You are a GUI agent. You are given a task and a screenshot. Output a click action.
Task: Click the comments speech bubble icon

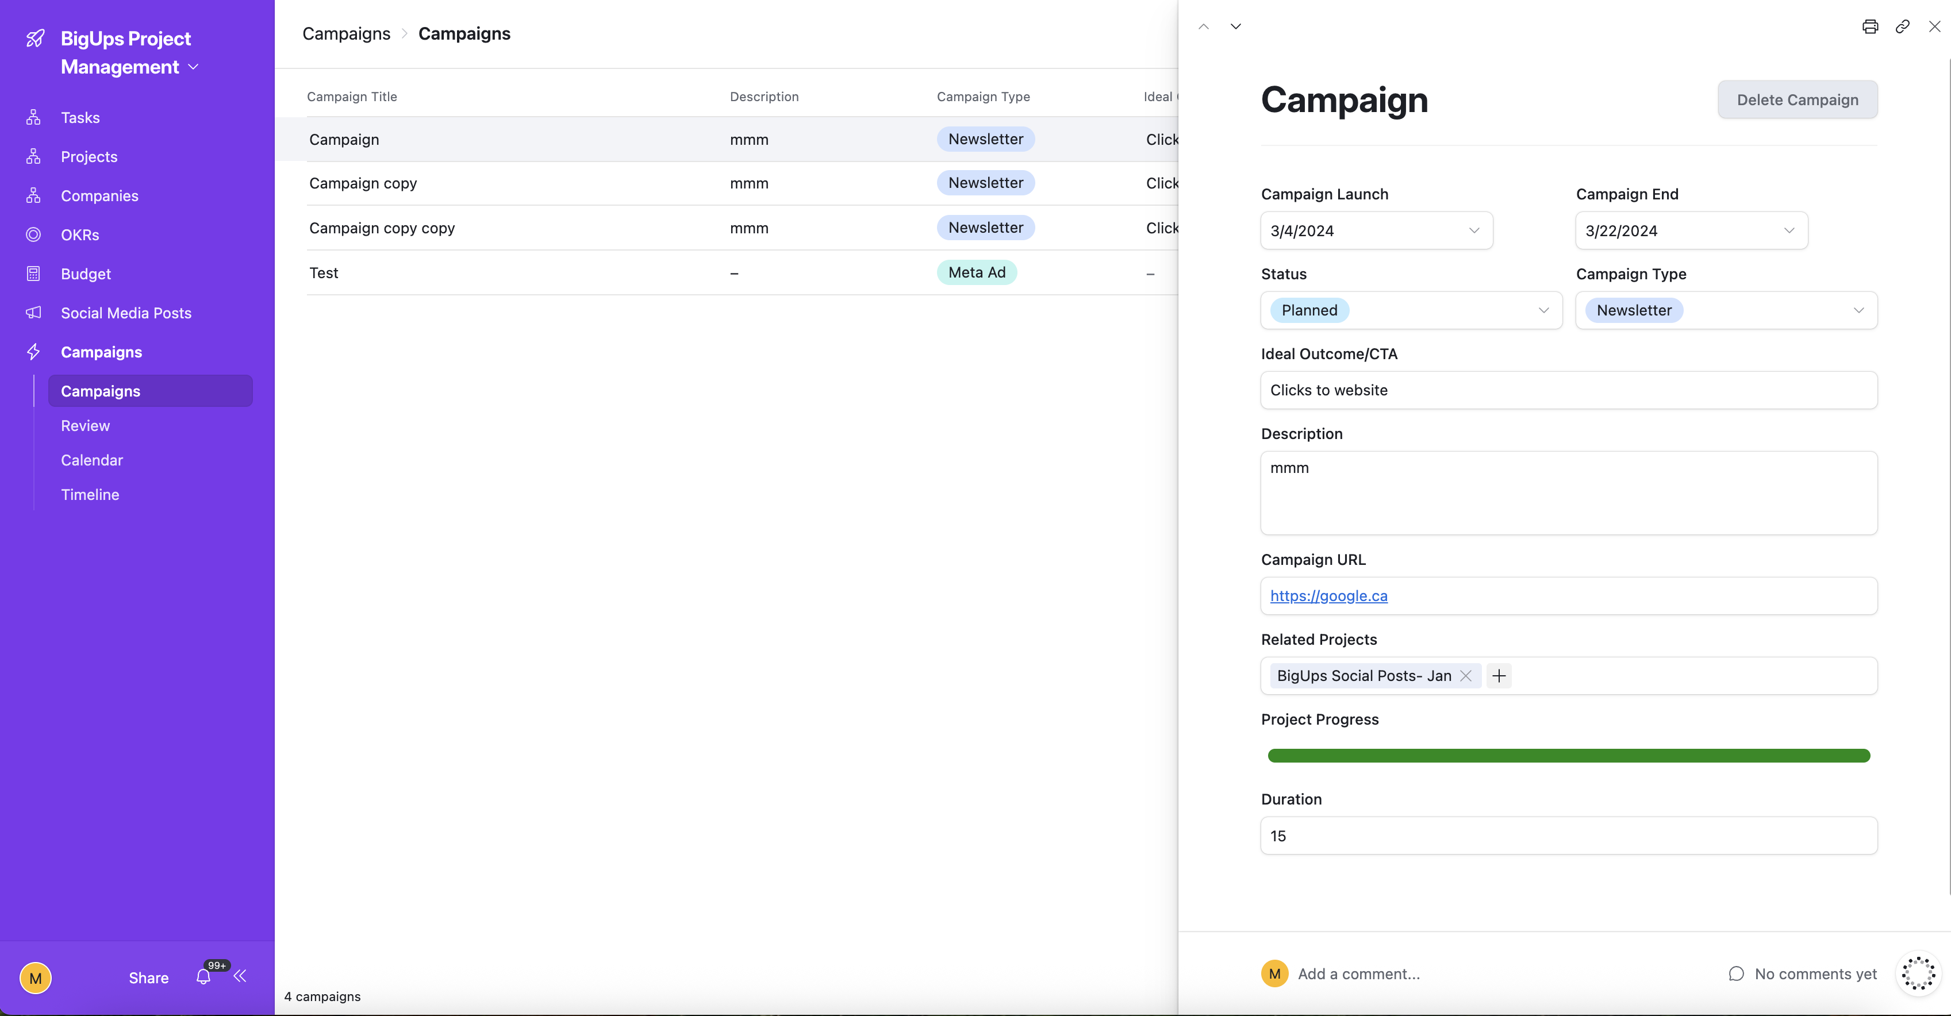coord(1737,975)
